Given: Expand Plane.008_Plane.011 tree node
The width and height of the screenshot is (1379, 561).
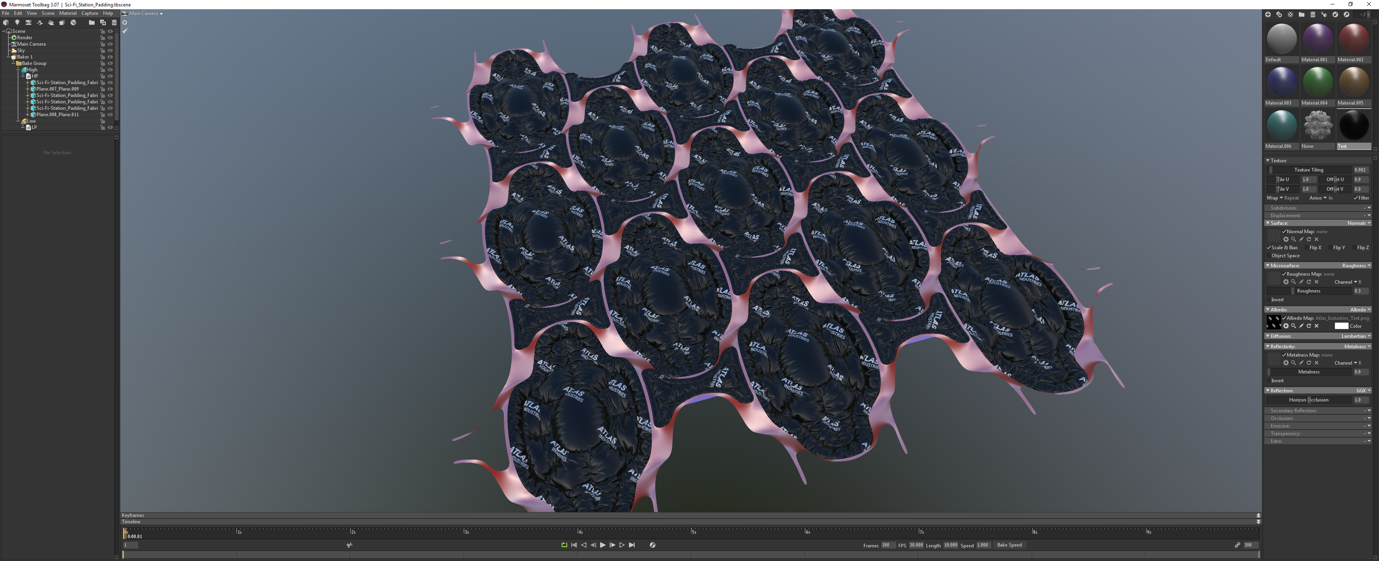Looking at the screenshot, I should coord(28,115).
